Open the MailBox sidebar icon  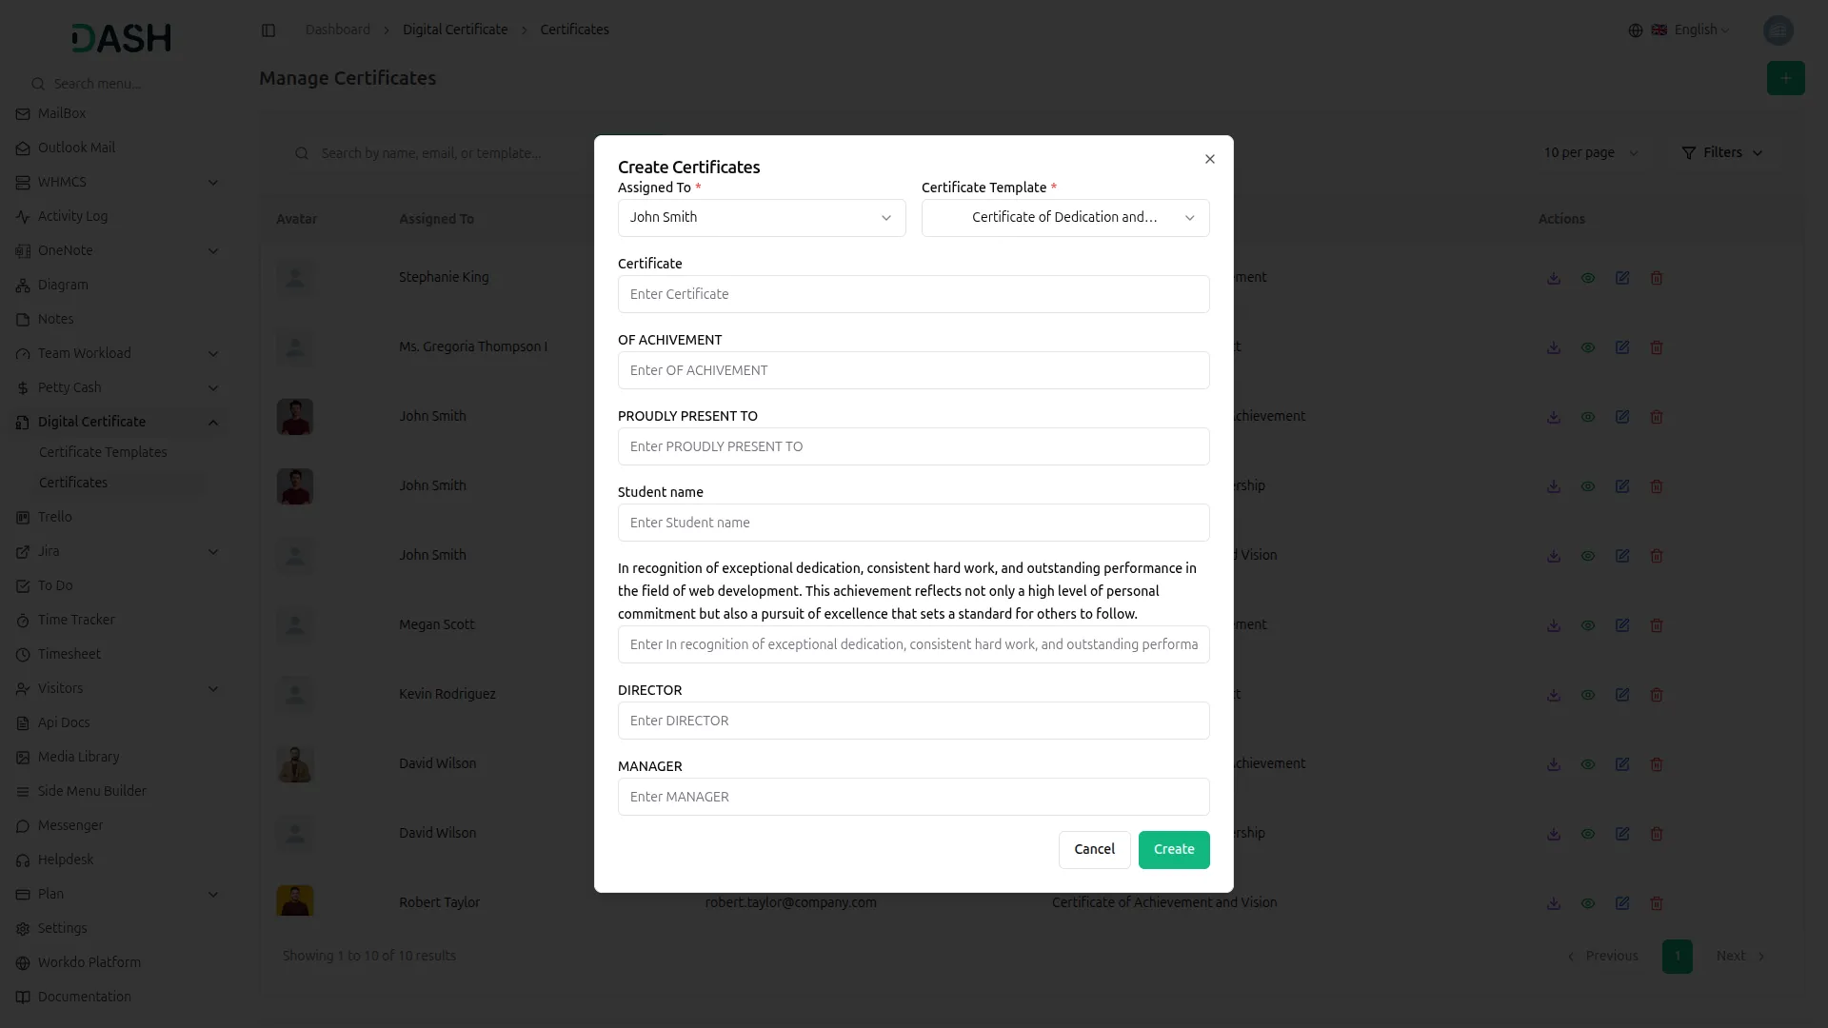point(23,113)
